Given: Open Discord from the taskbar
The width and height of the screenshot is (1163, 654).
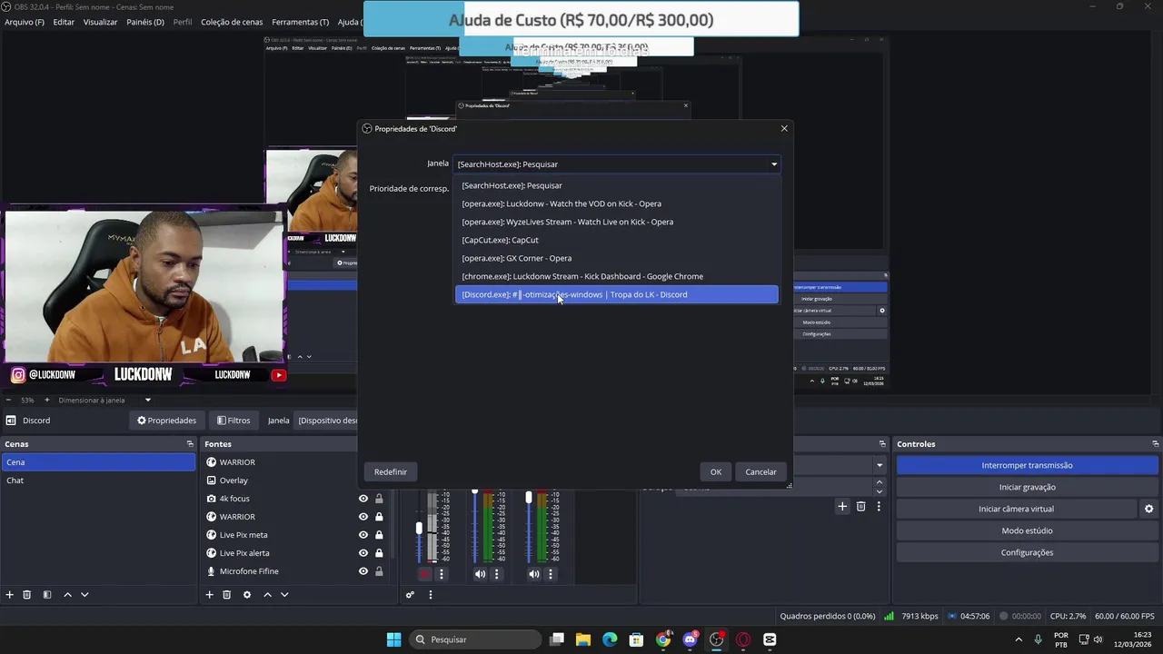Looking at the screenshot, I should coord(690,639).
